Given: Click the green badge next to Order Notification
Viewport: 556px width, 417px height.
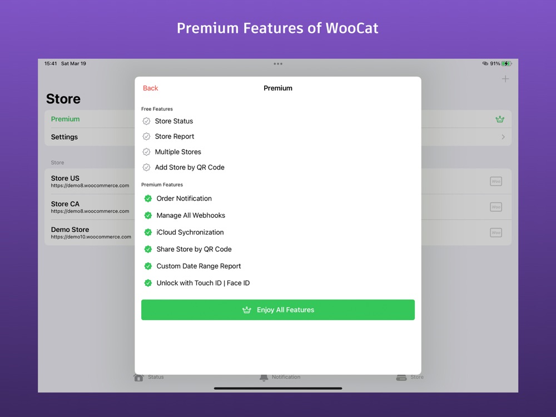Looking at the screenshot, I should [148, 198].
